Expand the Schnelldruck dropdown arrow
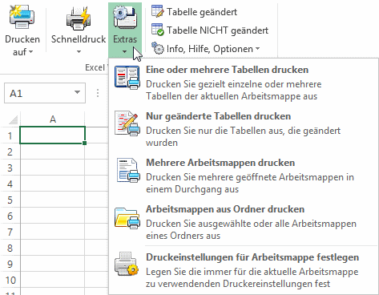Viewport: 379px width, 295px height. (x=79, y=51)
